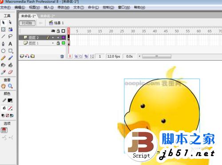Click the back arrow beside 场景 1
Screen dimensions: 222x165
[x=40, y=23]
